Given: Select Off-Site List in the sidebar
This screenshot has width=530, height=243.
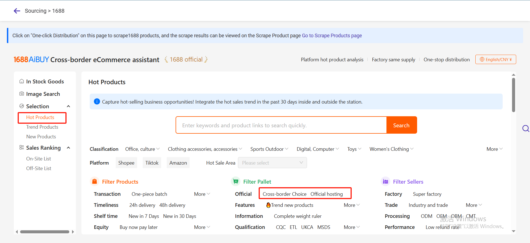Looking at the screenshot, I should coord(39,168).
